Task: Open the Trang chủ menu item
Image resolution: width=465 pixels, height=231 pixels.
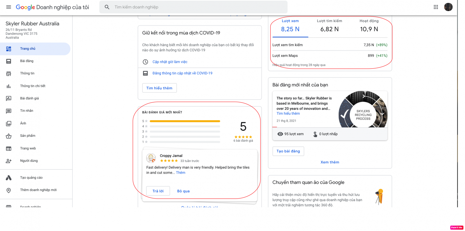Action: (x=35, y=49)
